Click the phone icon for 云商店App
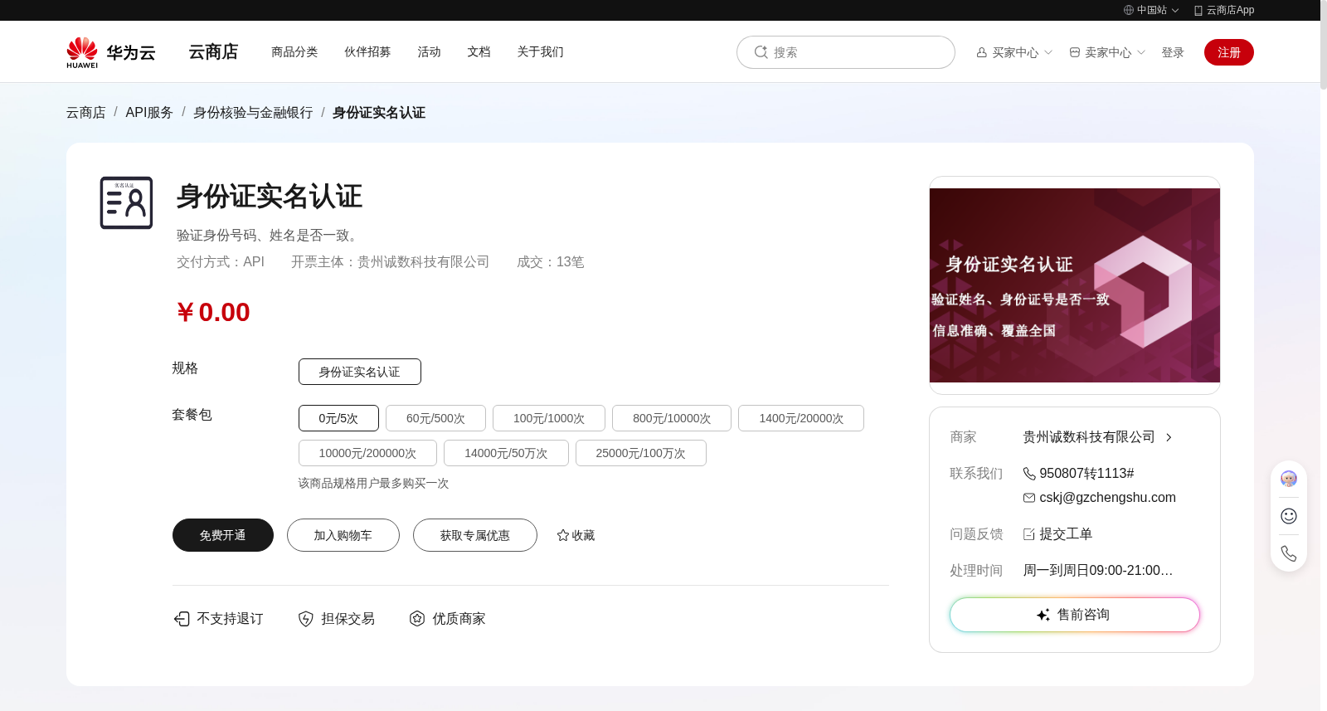The image size is (1327, 711). click(x=1198, y=10)
